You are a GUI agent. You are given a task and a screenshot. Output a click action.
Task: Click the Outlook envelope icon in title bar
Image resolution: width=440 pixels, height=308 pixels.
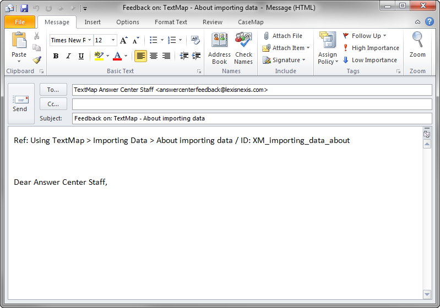coord(10,8)
